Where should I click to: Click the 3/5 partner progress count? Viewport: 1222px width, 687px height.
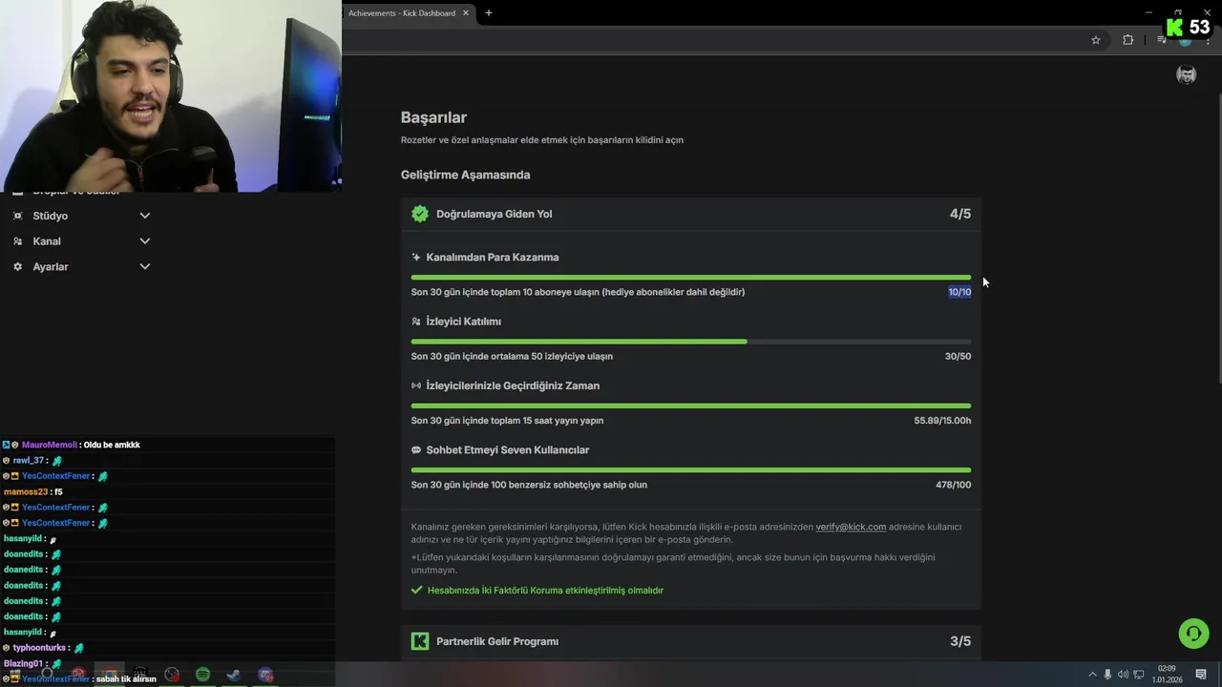960,641
